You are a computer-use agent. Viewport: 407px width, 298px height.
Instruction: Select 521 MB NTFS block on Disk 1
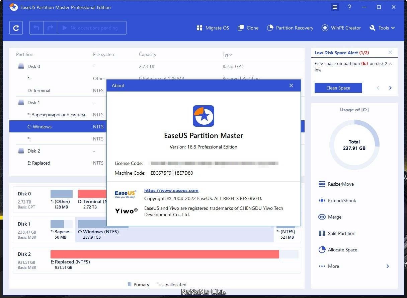click(287, 234)
